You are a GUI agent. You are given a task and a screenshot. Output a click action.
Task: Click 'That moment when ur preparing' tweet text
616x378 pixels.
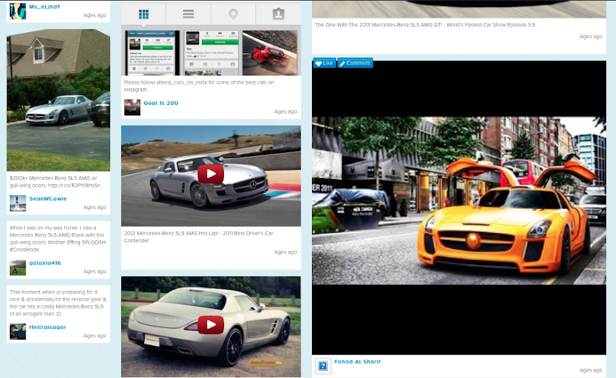(x=58, y=303)
